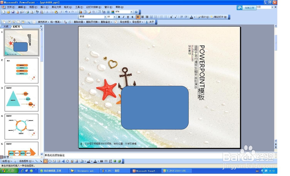This screenshot has height=176, width=290.
Task: Switch to the 幻灯片 slides tab
Action: tap(16, 26)
